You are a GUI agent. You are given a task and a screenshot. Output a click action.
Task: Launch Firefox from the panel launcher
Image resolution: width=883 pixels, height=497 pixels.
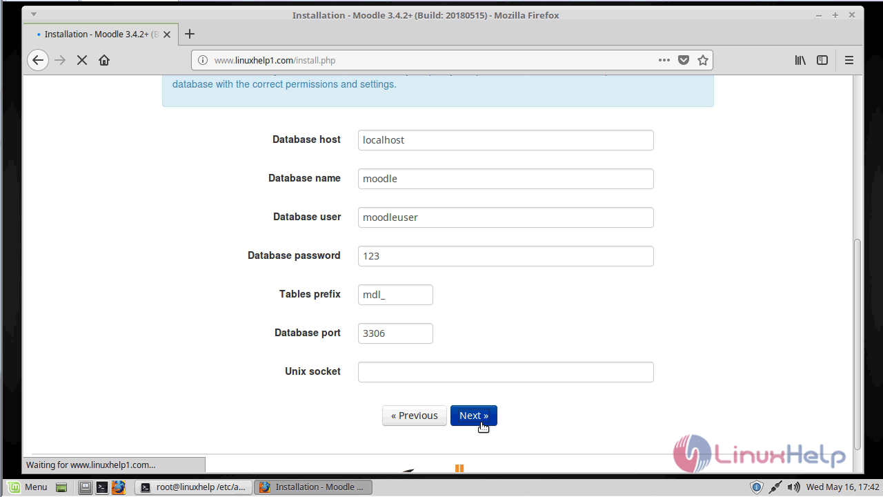click(119, 487)
